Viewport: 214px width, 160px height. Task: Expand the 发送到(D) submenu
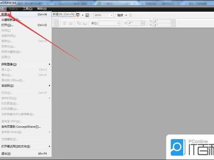[26, 86]
